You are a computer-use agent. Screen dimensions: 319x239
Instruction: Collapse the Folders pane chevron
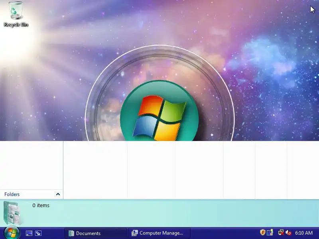(x=58, y=194)
